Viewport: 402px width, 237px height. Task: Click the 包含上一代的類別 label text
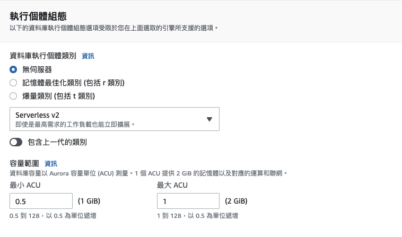click(57, 142)
